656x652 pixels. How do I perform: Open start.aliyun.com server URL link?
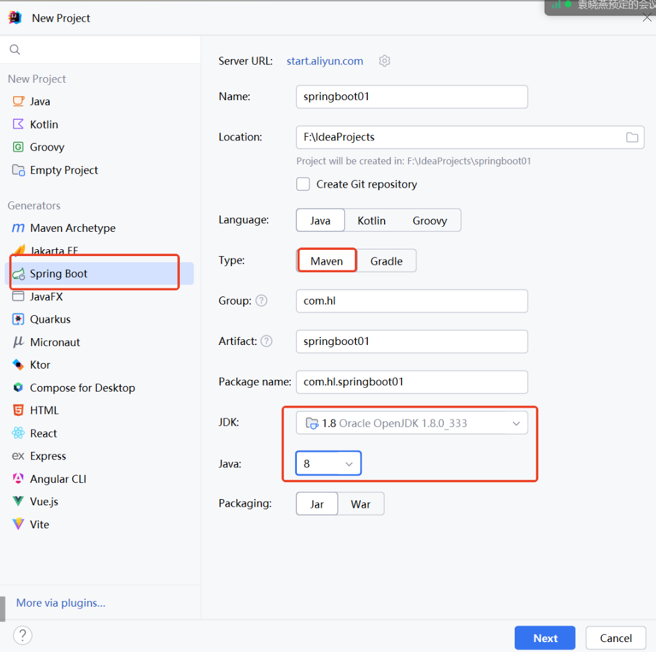(325, 61)
